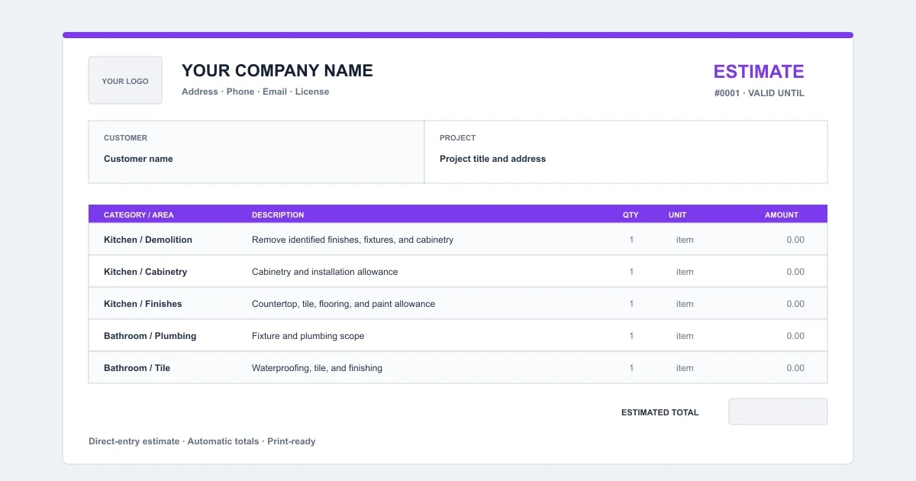Screen dimensions: 916x481
Task: Click the CUSTOMER section label
Action: pos(126,138)
